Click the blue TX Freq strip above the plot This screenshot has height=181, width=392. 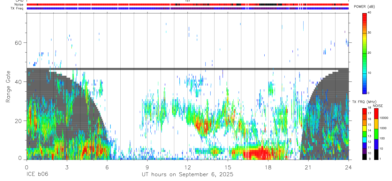187,8
